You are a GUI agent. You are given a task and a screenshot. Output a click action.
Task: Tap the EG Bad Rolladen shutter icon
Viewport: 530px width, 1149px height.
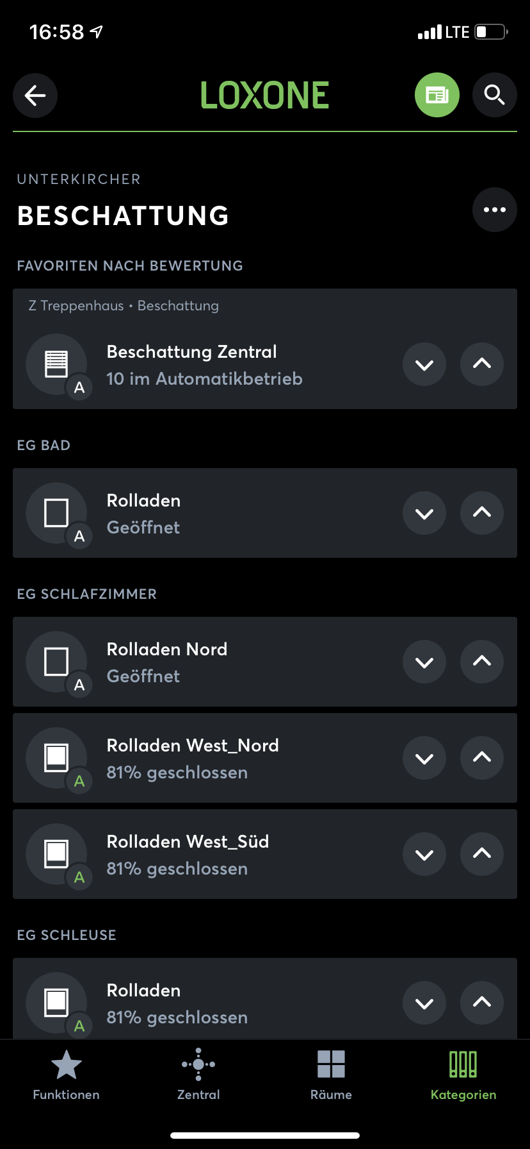pyautogui.click(x=56, y=513)
